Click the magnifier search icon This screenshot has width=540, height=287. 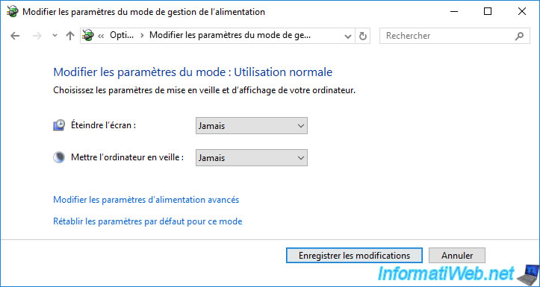(x=519, y=36)
